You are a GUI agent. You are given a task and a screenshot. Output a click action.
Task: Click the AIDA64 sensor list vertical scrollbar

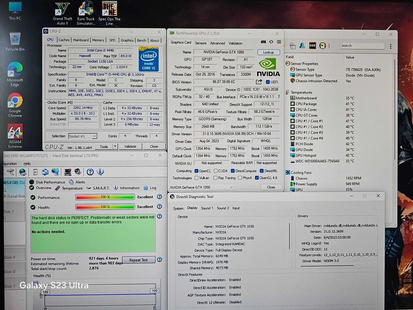(394, 109)
